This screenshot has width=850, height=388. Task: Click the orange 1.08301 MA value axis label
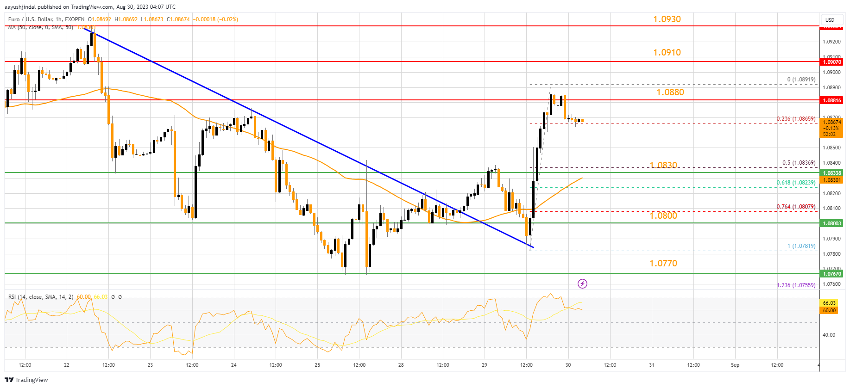point(831,180)
